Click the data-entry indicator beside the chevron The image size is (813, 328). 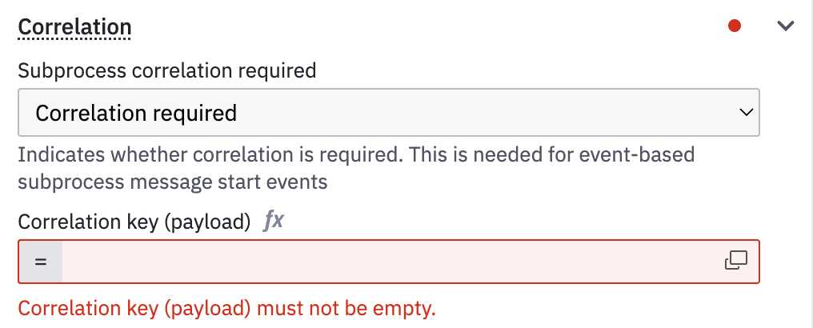click(x=735, y=26)
